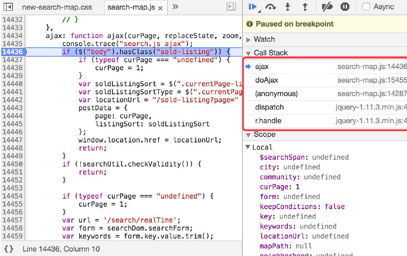The image size is (407, 256).
Task: Click the var form = searchDom.searchForm line
Action: click(x=128, y=228)
